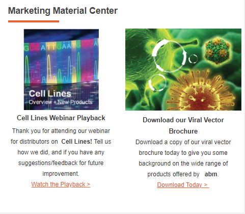Click the "Marketing Material Center" heading
The width and height of the screenshot is (245, 214).
pos(63,11)
